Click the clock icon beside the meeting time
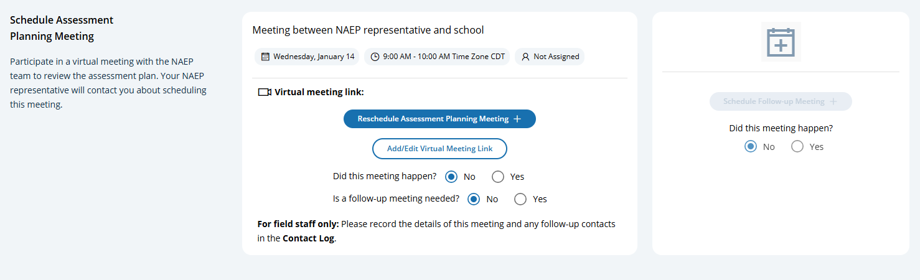920x280 pixels. pos(375,57)
